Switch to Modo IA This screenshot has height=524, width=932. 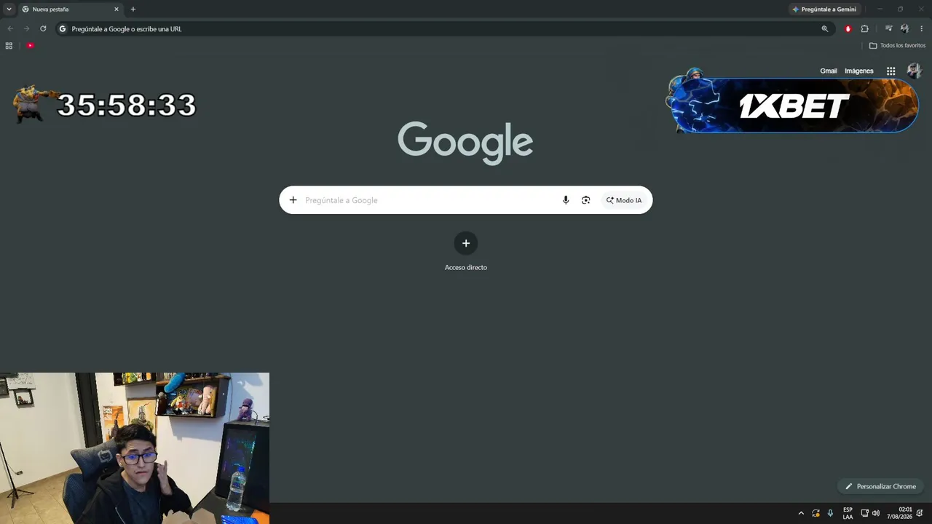click(624, 200)
